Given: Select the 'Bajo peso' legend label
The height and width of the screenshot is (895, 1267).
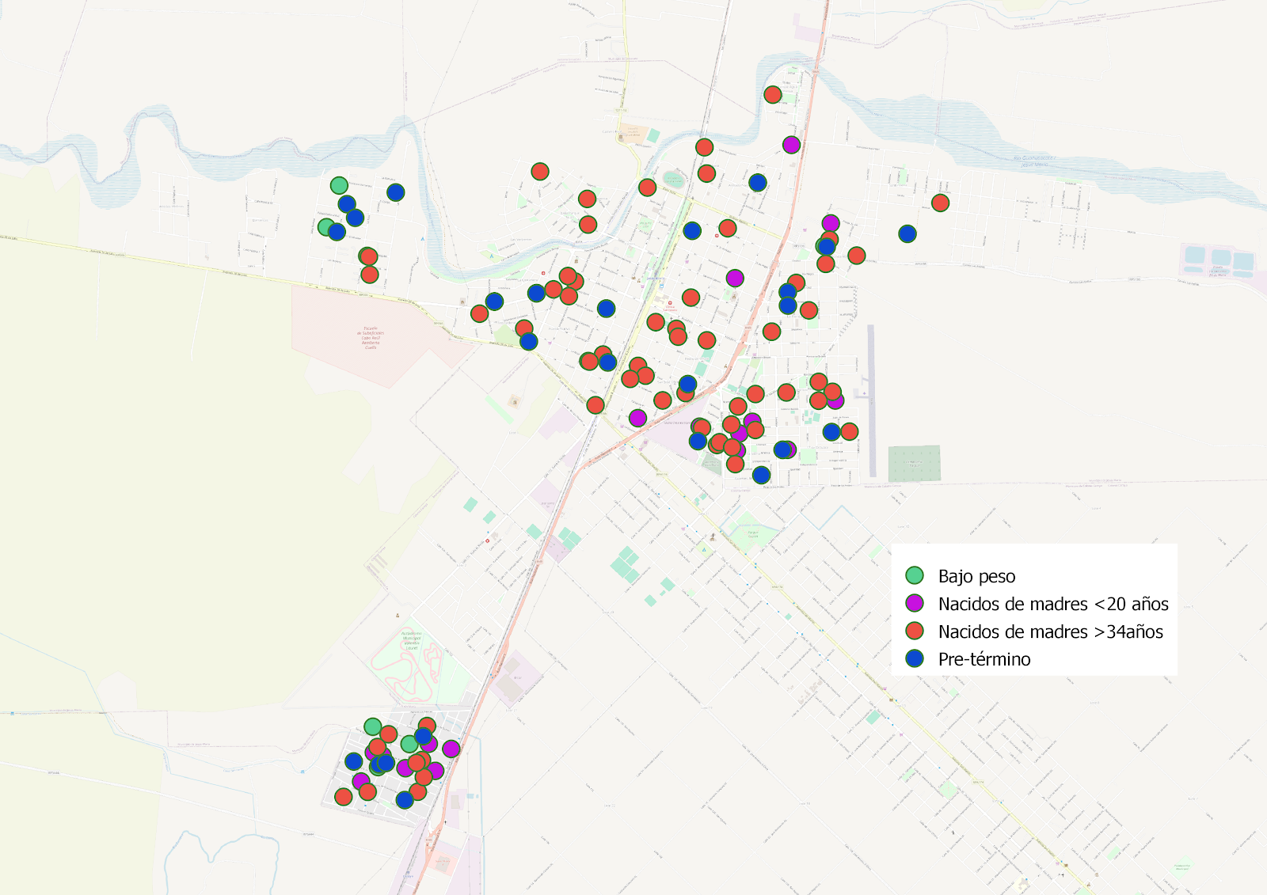Looking at the screenshot, I should pyautogui.click(x=976, y=576).
